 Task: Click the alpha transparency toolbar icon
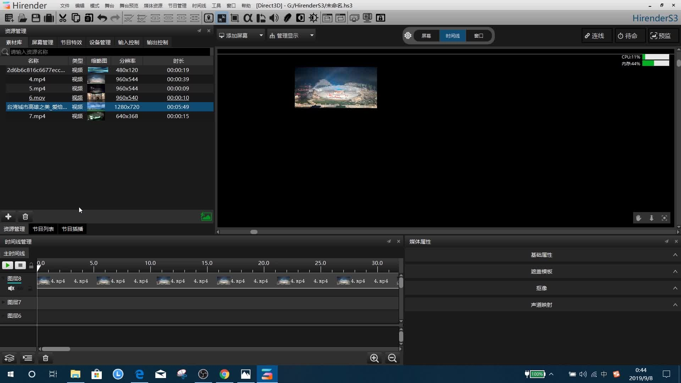pyautogui.click(x=248, y=18)
